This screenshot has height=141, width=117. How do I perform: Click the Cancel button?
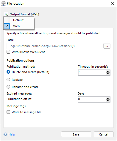pyautogui.click(x=104, y=134)
